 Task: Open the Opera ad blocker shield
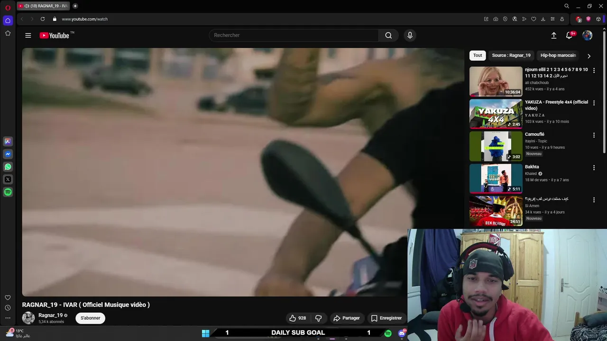505,19
